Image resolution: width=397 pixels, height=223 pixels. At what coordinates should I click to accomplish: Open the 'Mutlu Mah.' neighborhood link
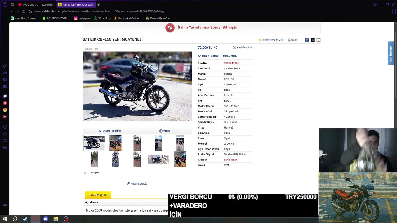point(230,56)
